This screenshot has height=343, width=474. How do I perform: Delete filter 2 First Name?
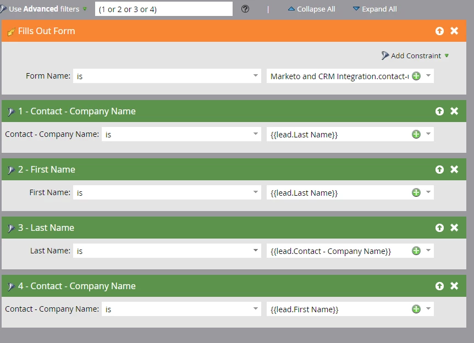coord(454,169)
